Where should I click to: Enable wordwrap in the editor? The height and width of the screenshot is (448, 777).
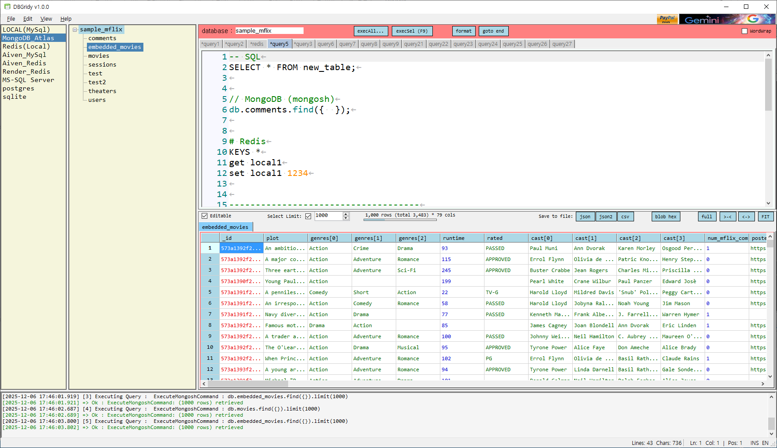coord(744,30)
